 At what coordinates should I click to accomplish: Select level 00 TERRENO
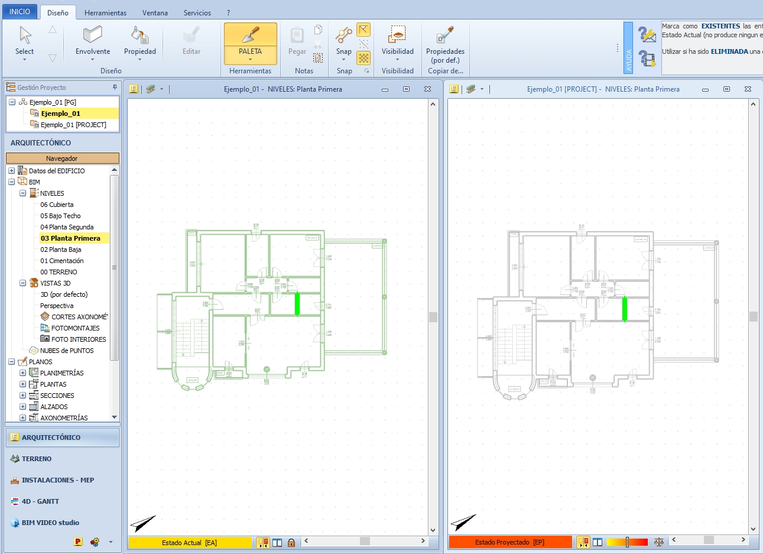[x=59, y=272]
